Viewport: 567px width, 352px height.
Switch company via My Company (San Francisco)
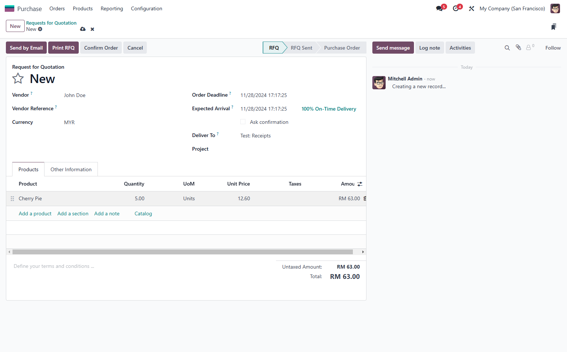[512, 8]
